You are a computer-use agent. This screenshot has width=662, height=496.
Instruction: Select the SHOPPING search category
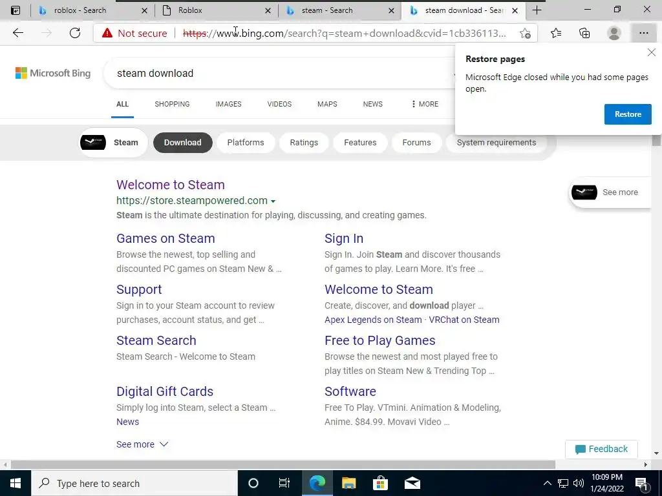[172, 104]
